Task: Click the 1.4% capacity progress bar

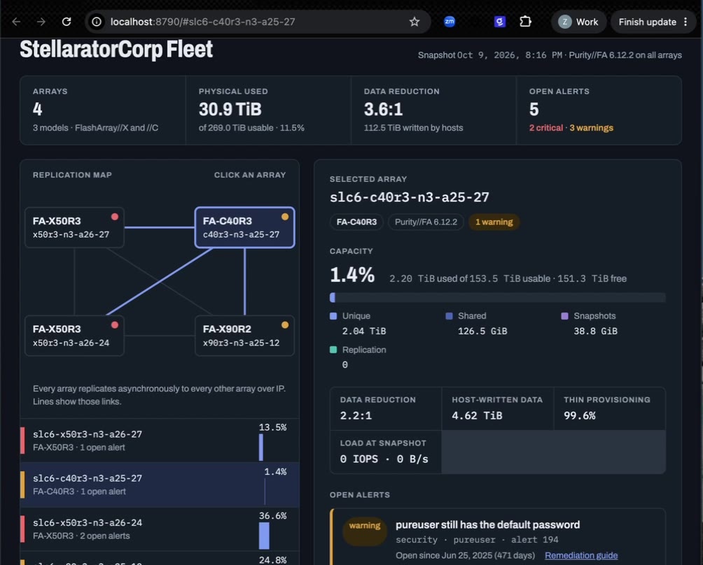Action: (x=497, y=297)
